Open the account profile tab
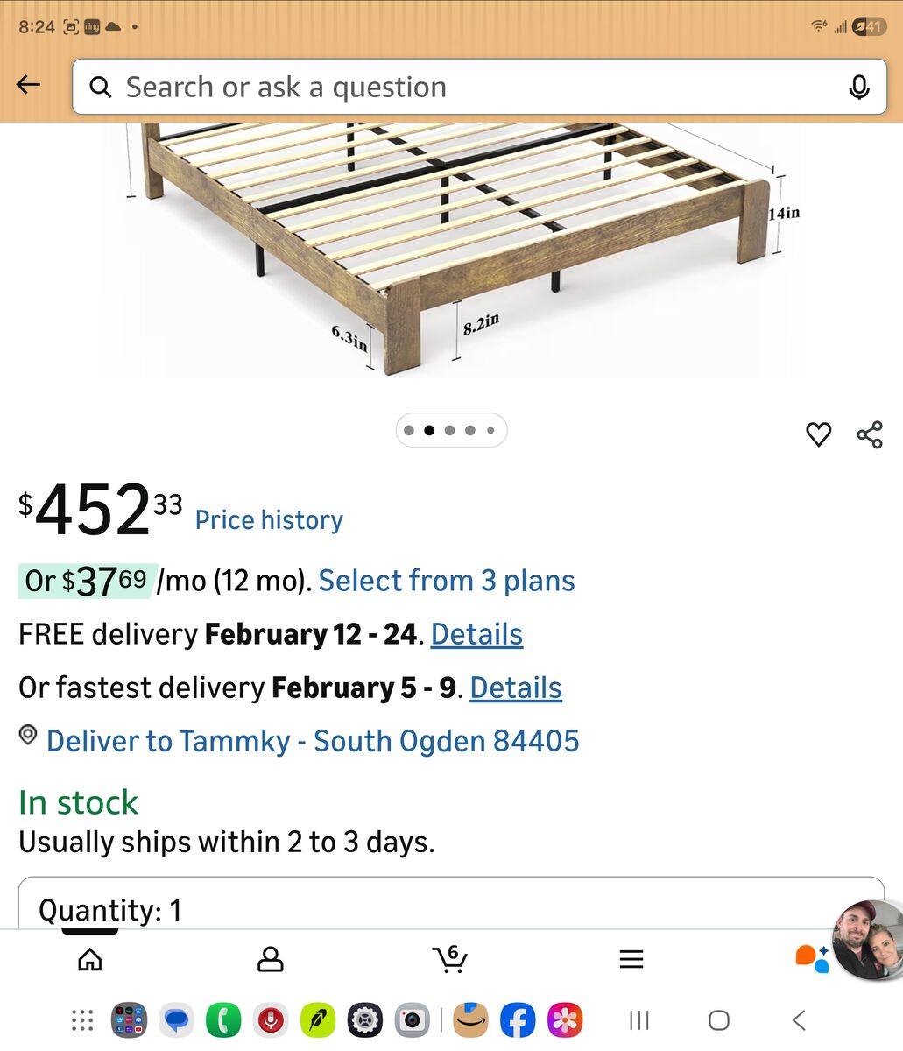The height and width of the screenshot is (1051, 903). point(271,960)
